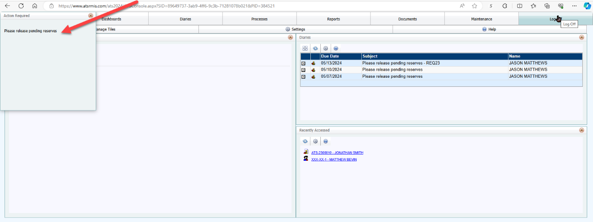Click the Diaries panel help icon
The width and height of the screenshot is (593, 222).
click(336, 48)
